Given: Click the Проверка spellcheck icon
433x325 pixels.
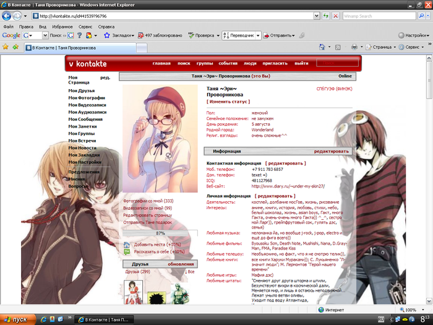Looking at the screenshot, I should pyautogui.click(x=191, y=35).
